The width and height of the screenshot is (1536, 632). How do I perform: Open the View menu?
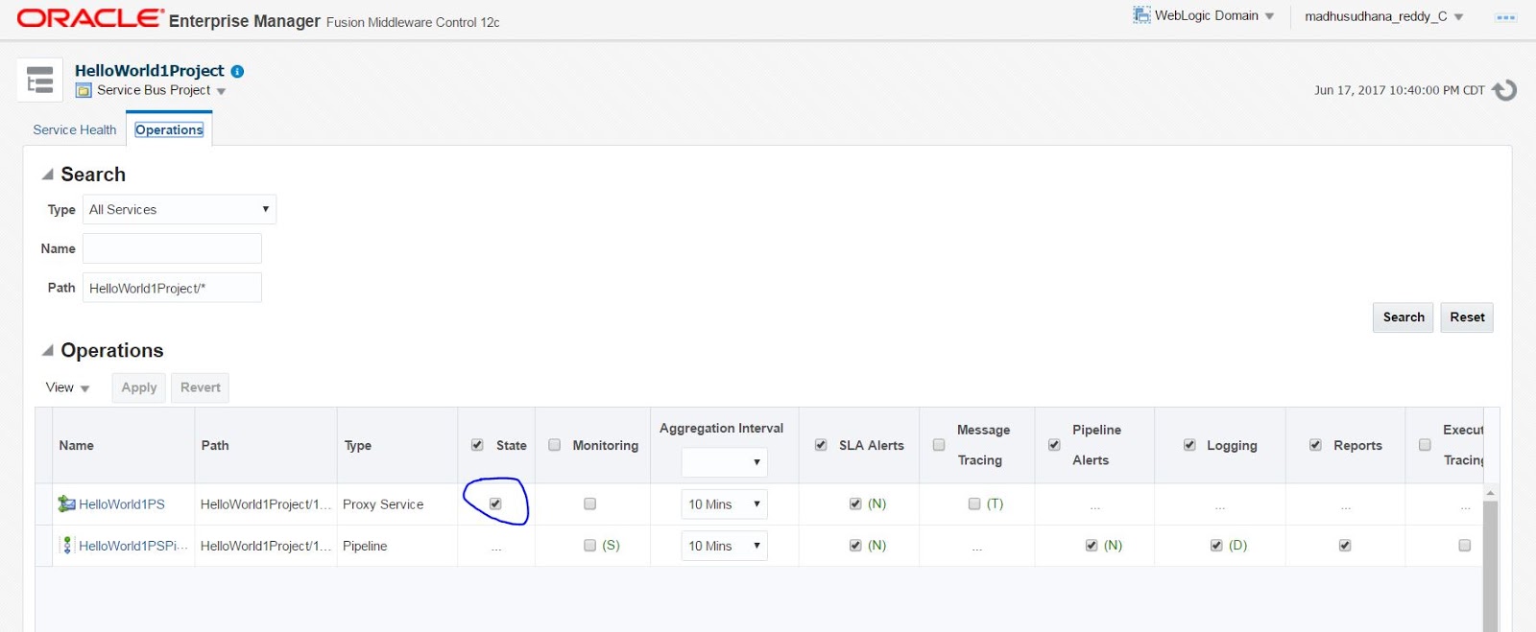click(67, 387)
